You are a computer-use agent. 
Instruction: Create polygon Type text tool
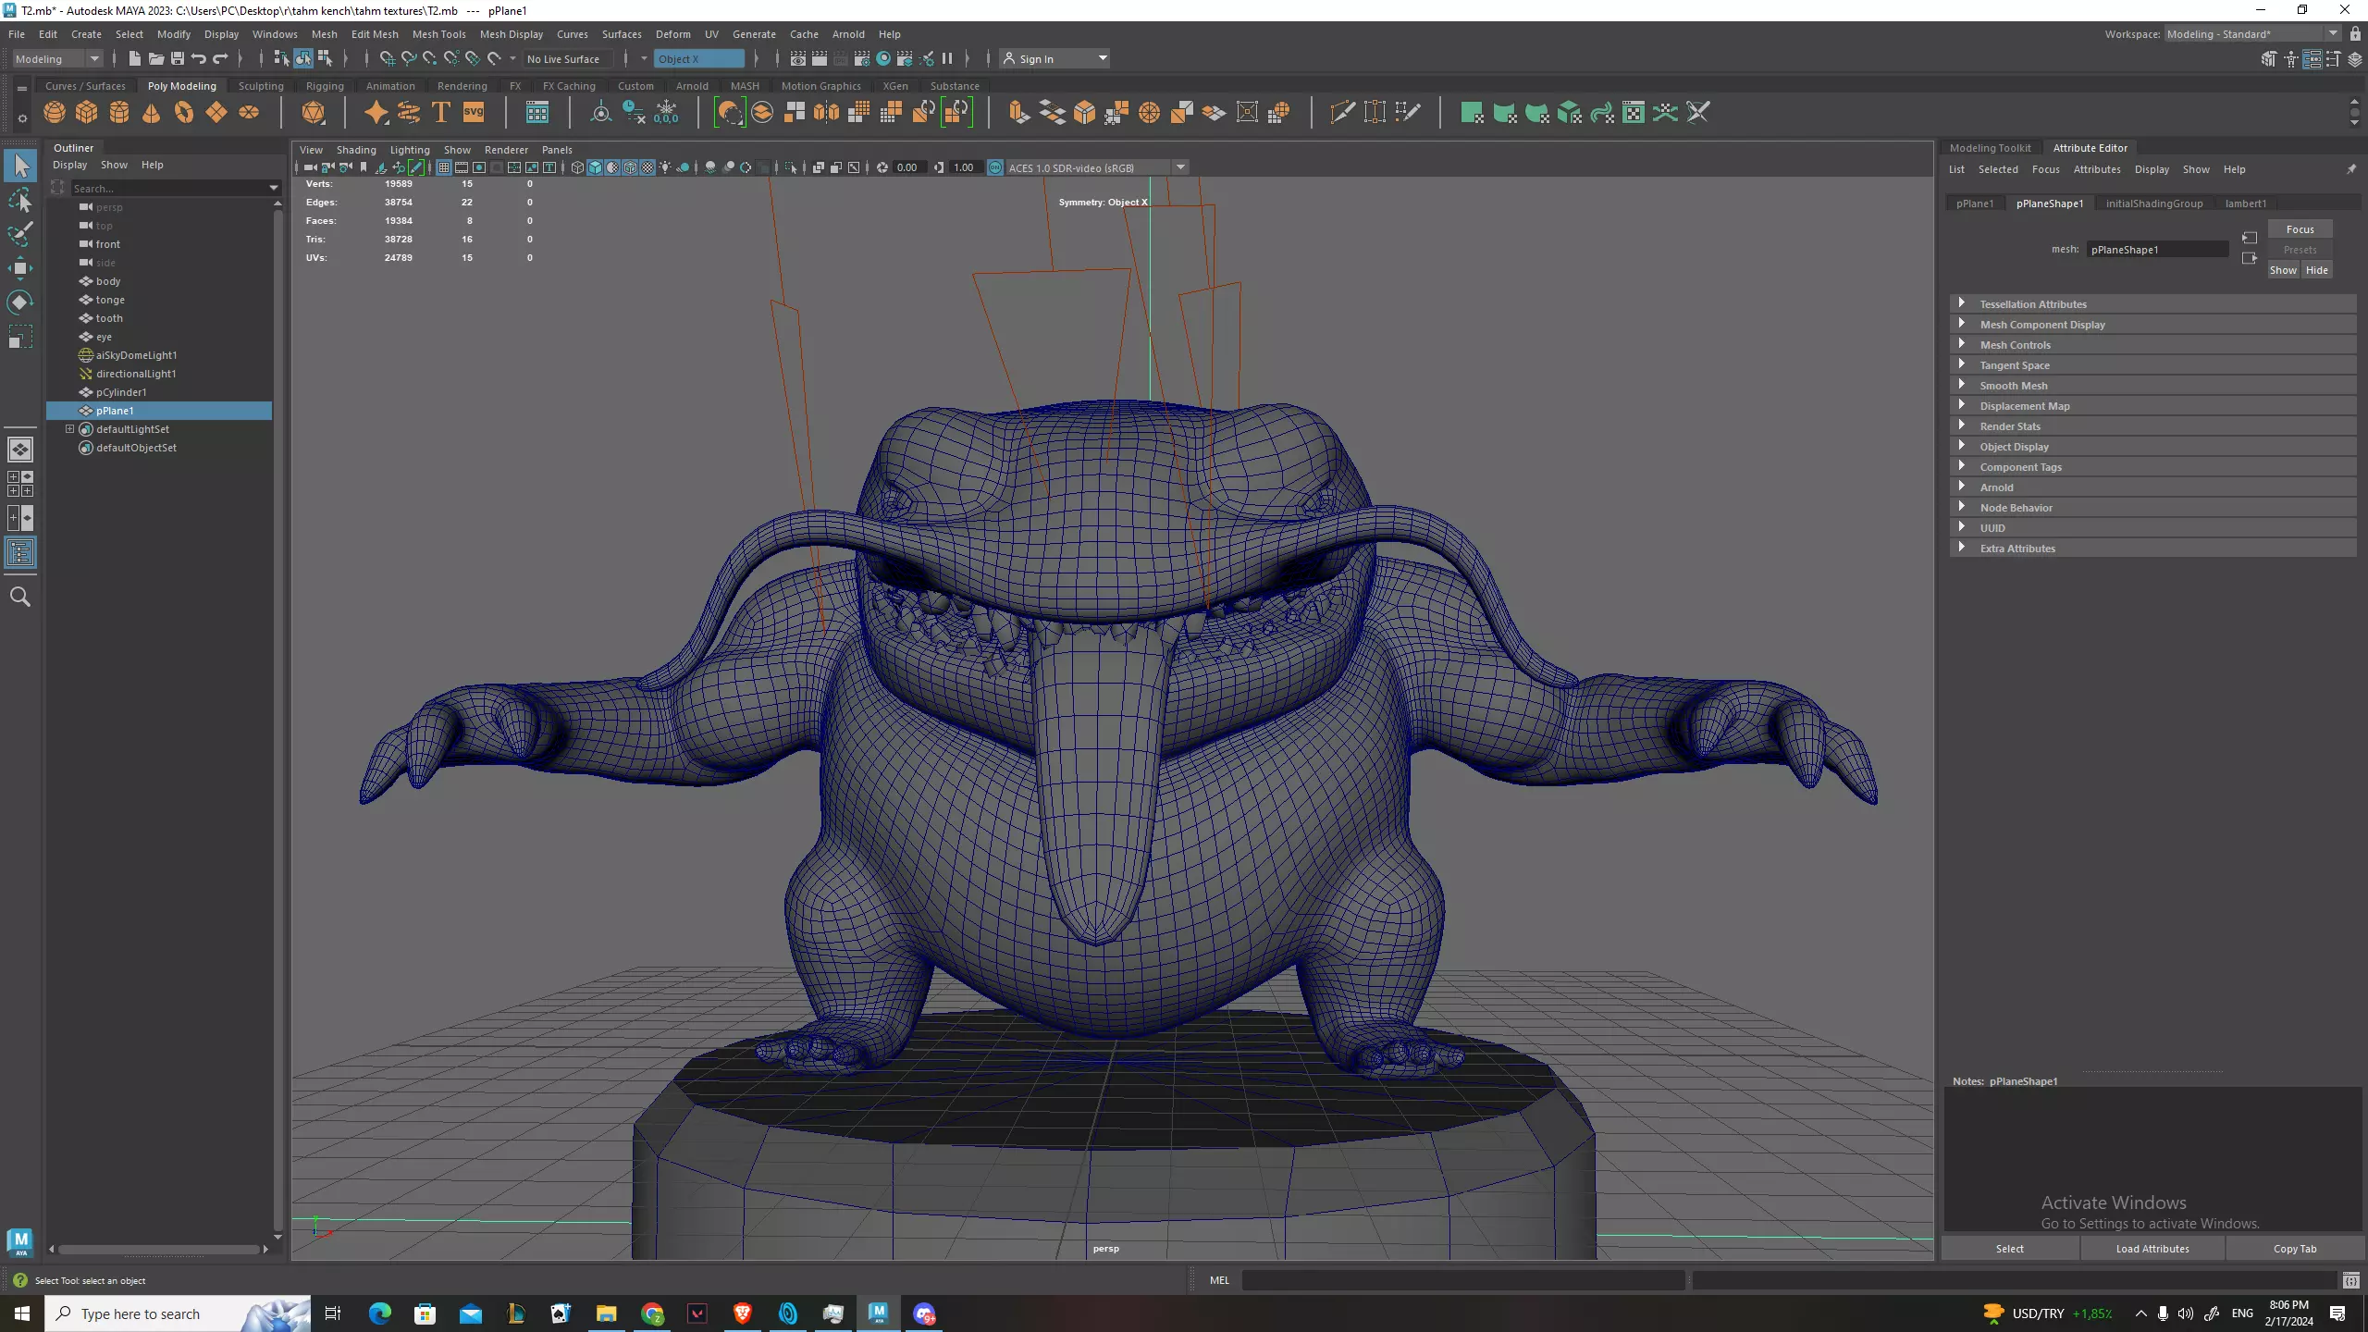pyautogui.click(x=441, y=113)
